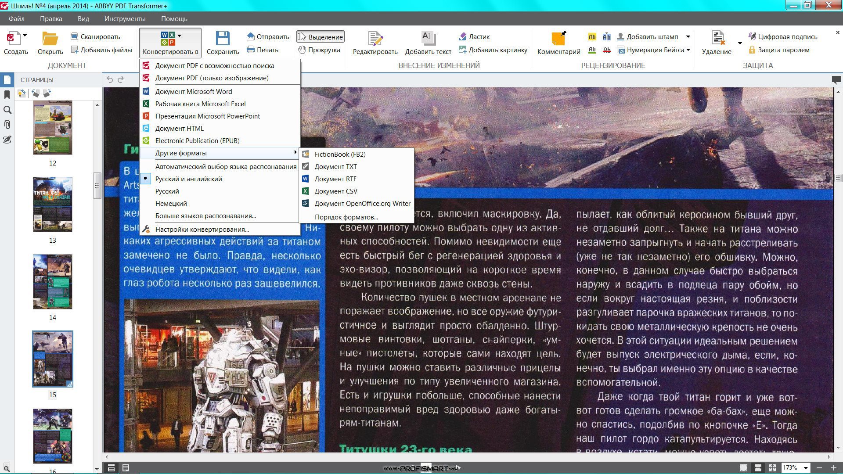843x474 pixels.
Task: Click Сканировать button
Action: coord(96,37)
